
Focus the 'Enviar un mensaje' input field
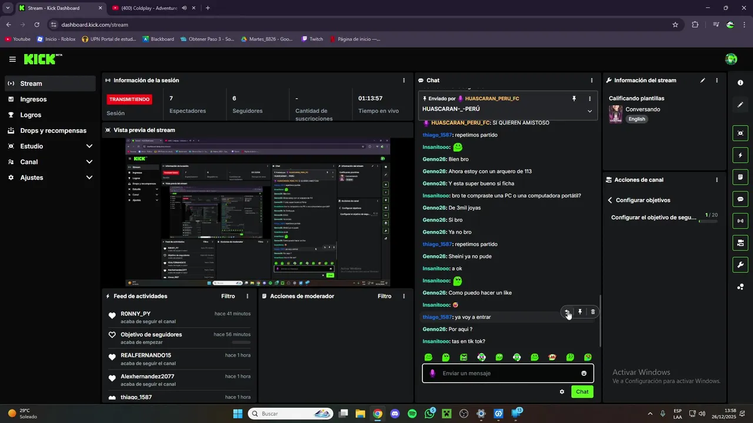tap(508, 373)
